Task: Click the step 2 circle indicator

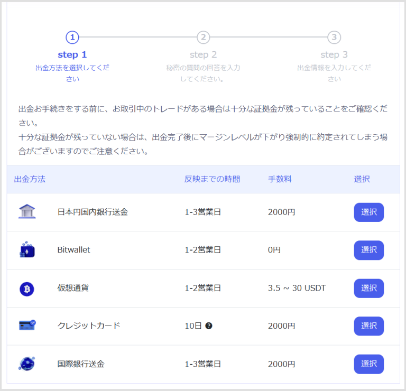Action: [203, 37]
